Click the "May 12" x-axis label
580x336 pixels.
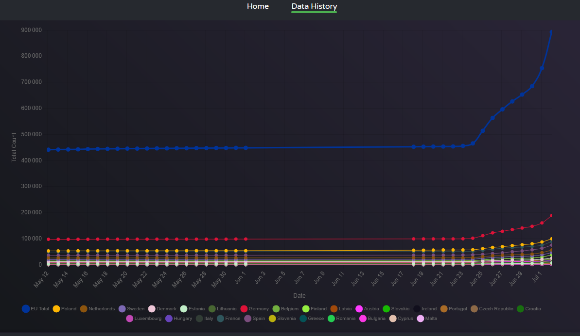point(41,279)
